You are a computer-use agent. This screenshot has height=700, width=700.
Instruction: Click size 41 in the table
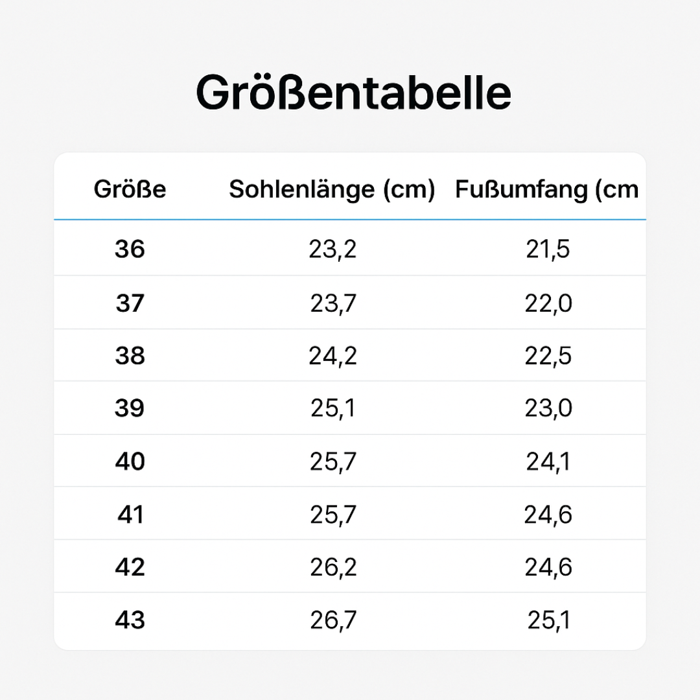coord(130,515)
